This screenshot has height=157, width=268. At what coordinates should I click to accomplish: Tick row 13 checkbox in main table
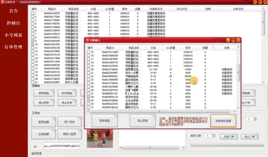[33, 54]
